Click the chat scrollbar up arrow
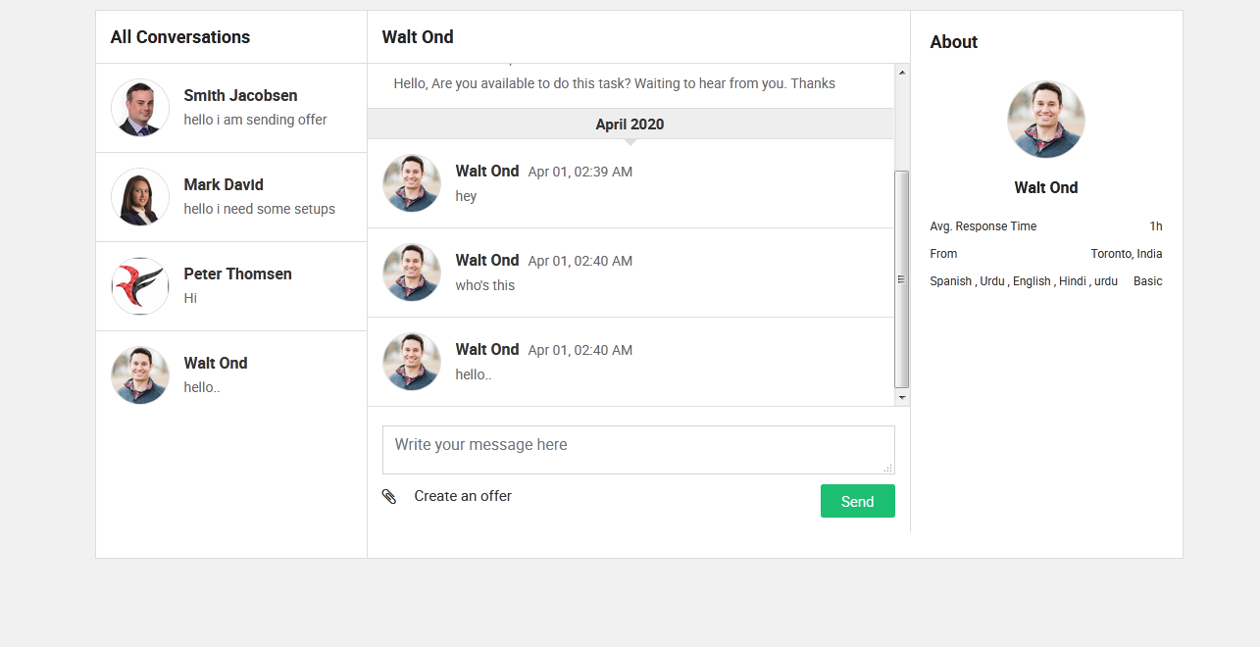 (902, 73)
